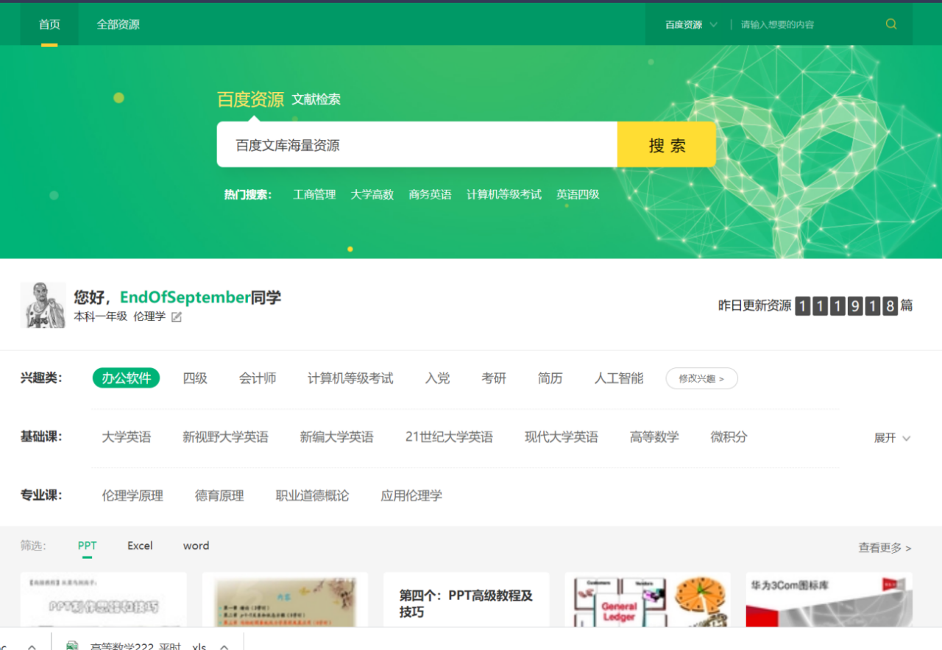Open the 伦理学原理 professional course link

(x=132, y=495)
